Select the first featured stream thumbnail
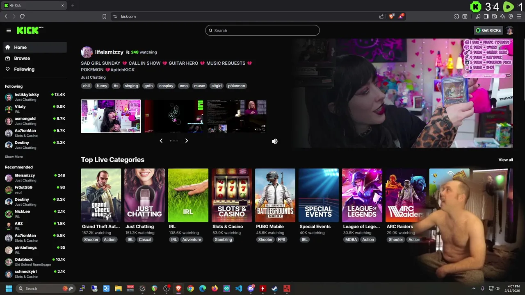This screenshot has height=295, width=525. [x=111, y=116]
